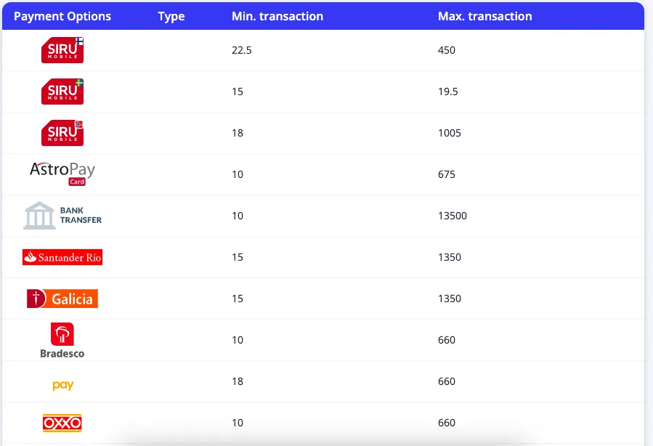Sort by the Max. transaction header
Viewport: 653px width, 446px height.
484,16
